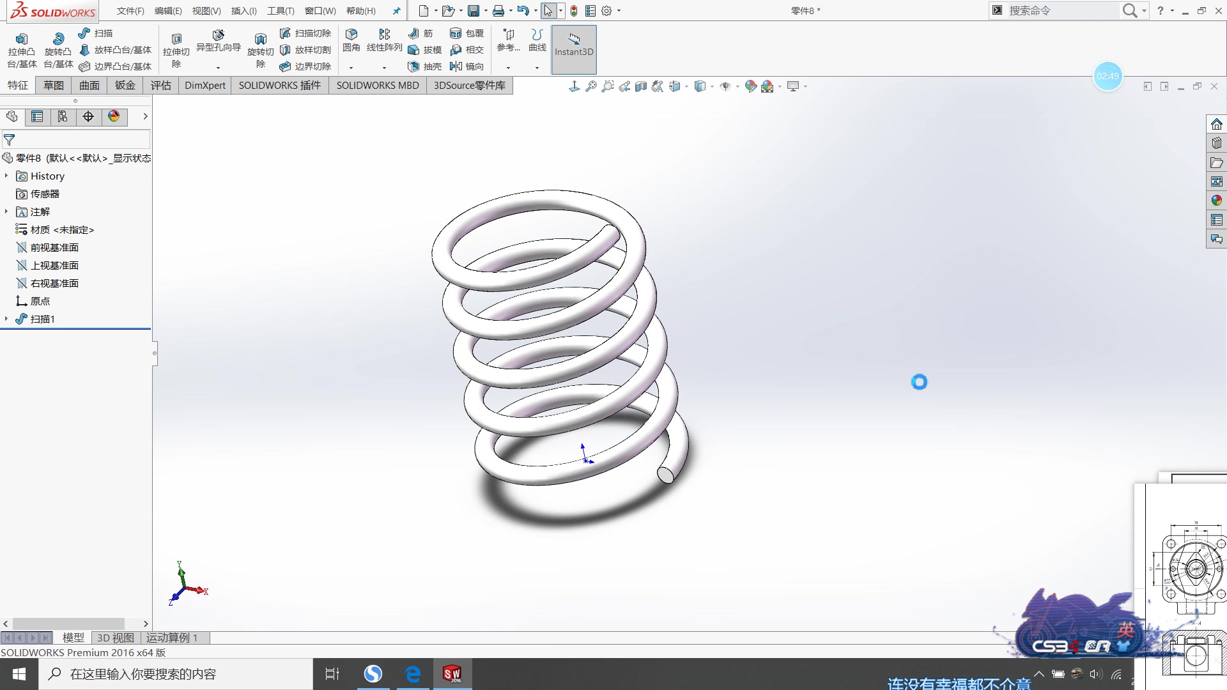Select the Extruded Boss/Base (拉伸凸台/基体) tool
The height and width of the screenshot is (690, 1227).
click(22, 50)
